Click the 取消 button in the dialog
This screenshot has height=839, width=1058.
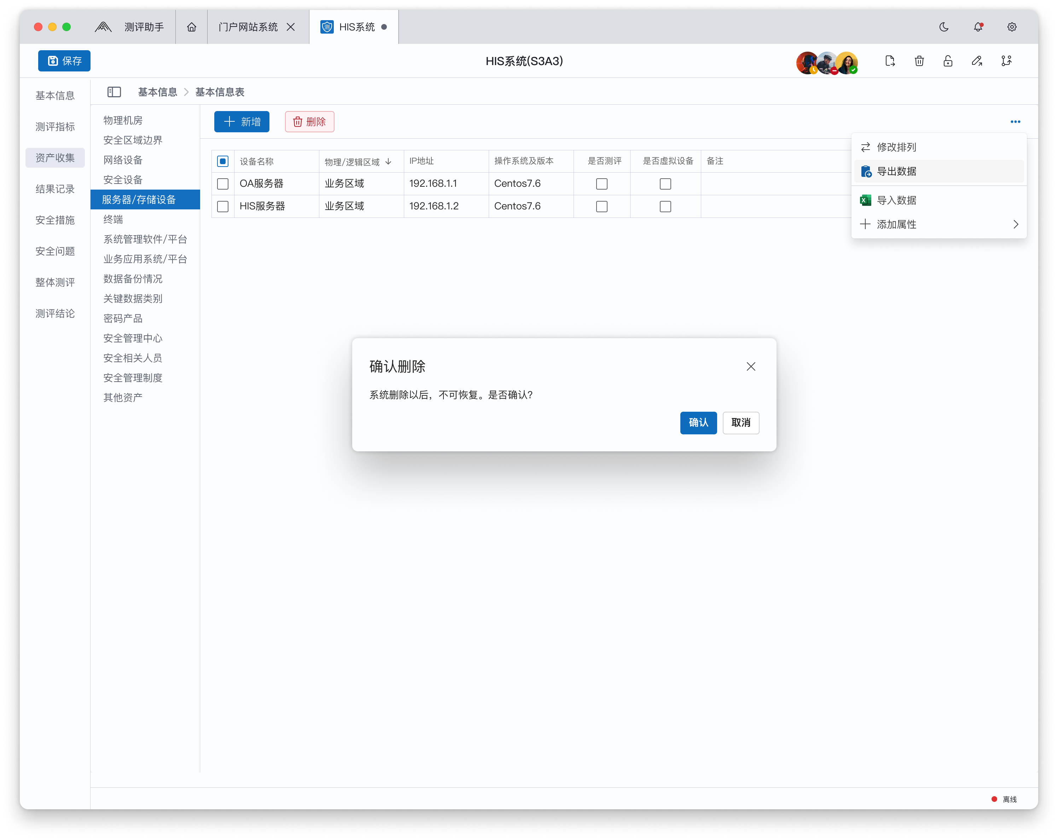[740, 423]
